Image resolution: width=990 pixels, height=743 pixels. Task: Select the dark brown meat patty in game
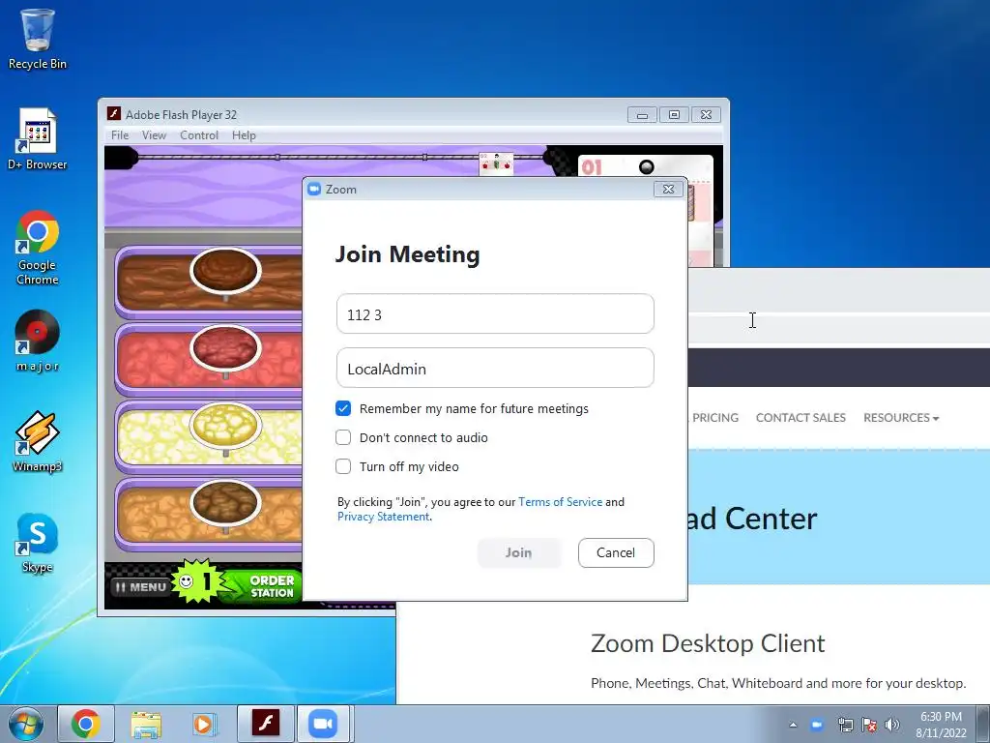225,271
